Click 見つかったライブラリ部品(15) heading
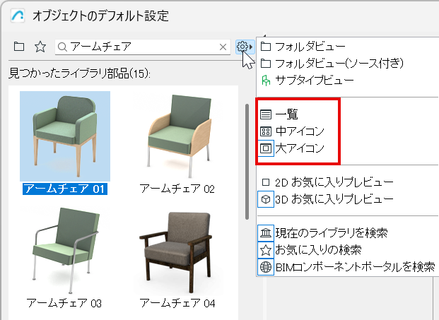Image resolution: width=439 pixels, height=320 pixels. (x=80, y=73)
